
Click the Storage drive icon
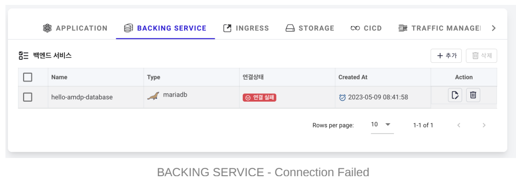(290, 28)
